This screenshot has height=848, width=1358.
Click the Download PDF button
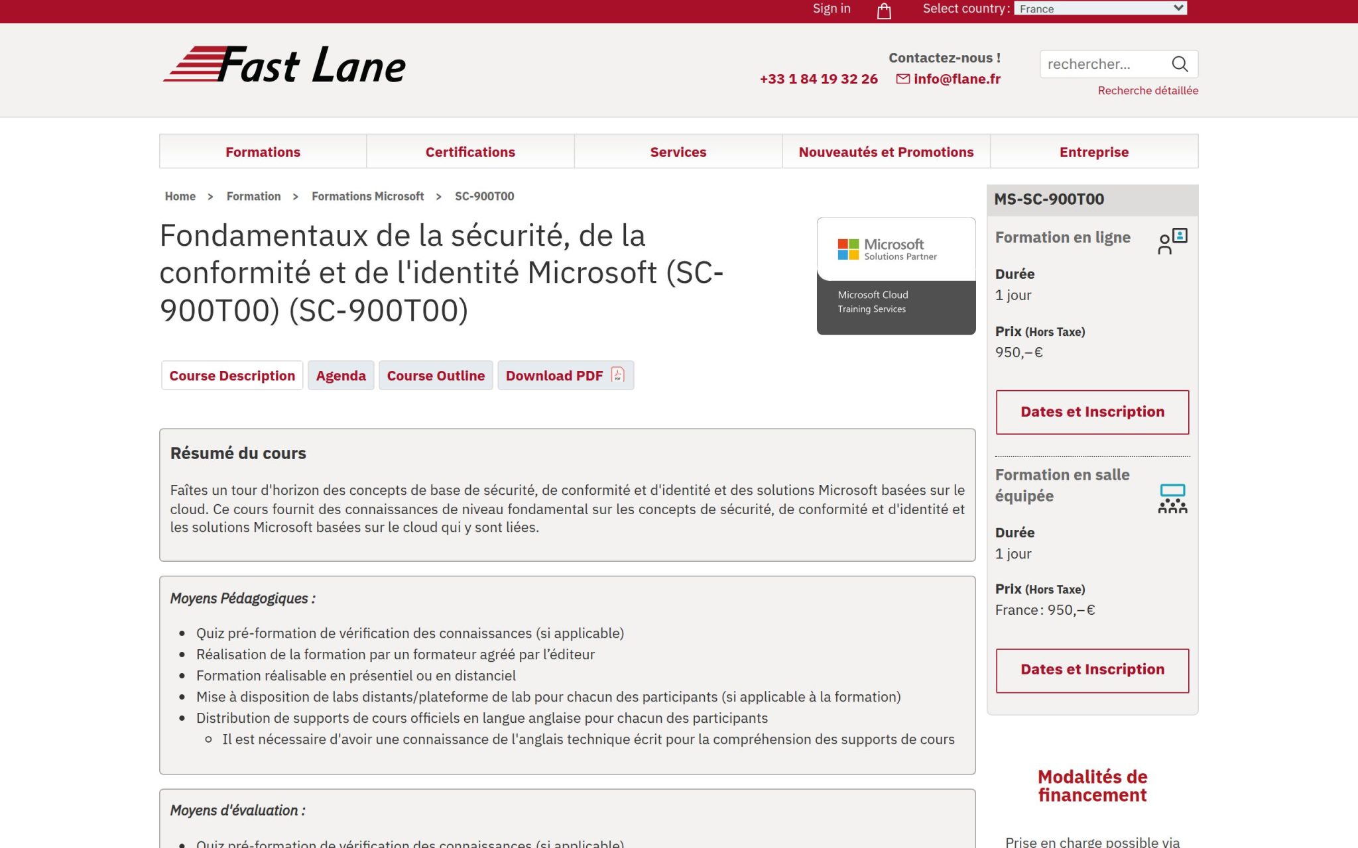(x=566, y=376)
